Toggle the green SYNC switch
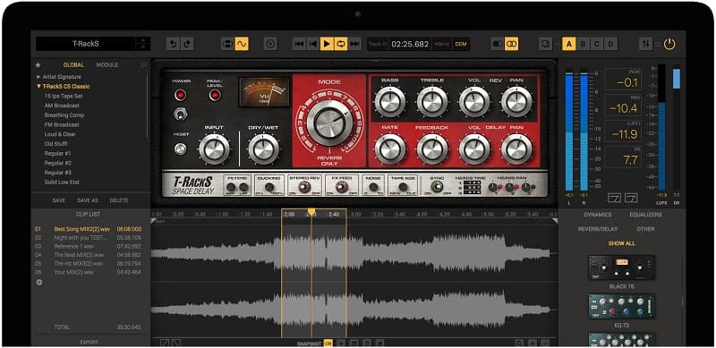The width and height of the screenshot is (716, 348). click(437, 187)
